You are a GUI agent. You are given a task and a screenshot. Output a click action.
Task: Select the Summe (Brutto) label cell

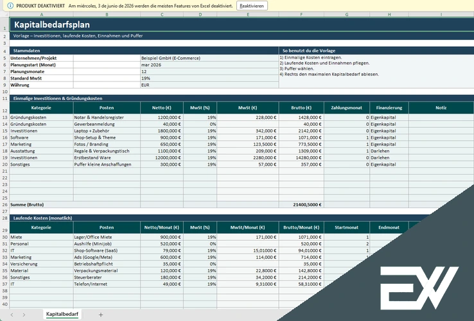pyautogui.click(x=75, y=205)
